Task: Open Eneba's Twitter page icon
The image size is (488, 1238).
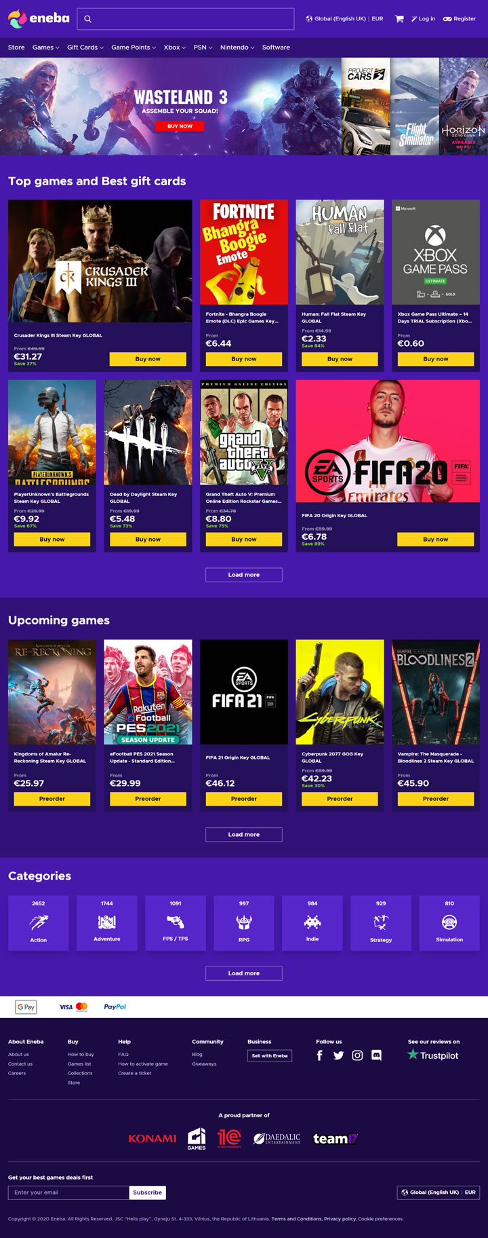Action: point(339,1055)
